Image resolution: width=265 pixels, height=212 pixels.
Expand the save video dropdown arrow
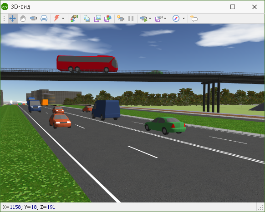pos(165,18)
